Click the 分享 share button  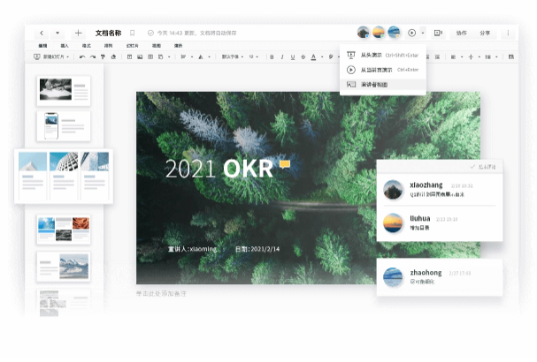tap(485, 33)
